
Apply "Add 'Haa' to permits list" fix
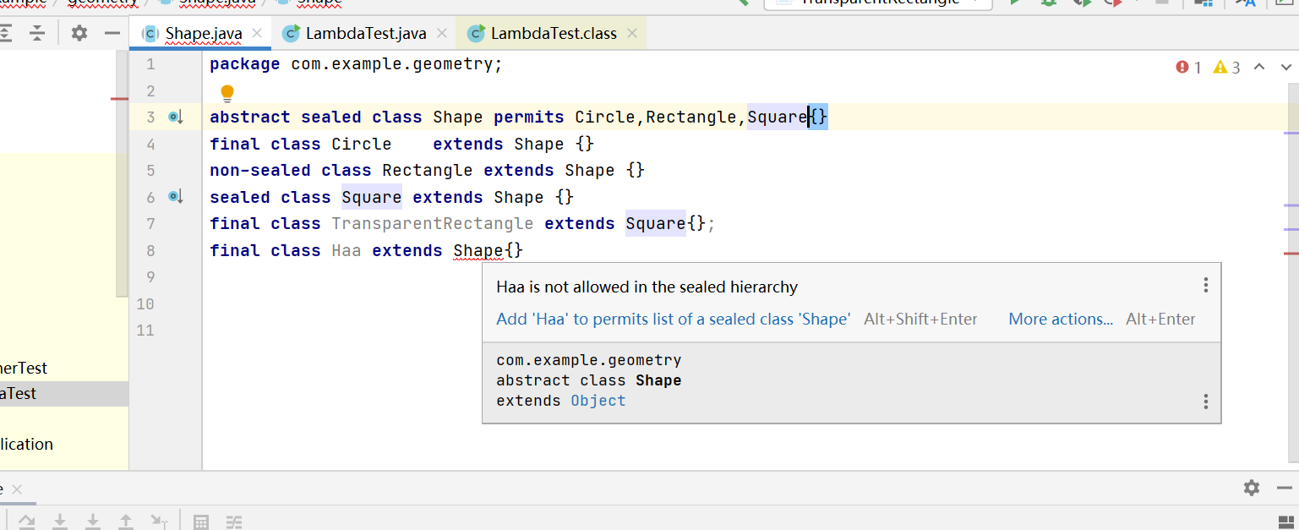pos(673,320)
